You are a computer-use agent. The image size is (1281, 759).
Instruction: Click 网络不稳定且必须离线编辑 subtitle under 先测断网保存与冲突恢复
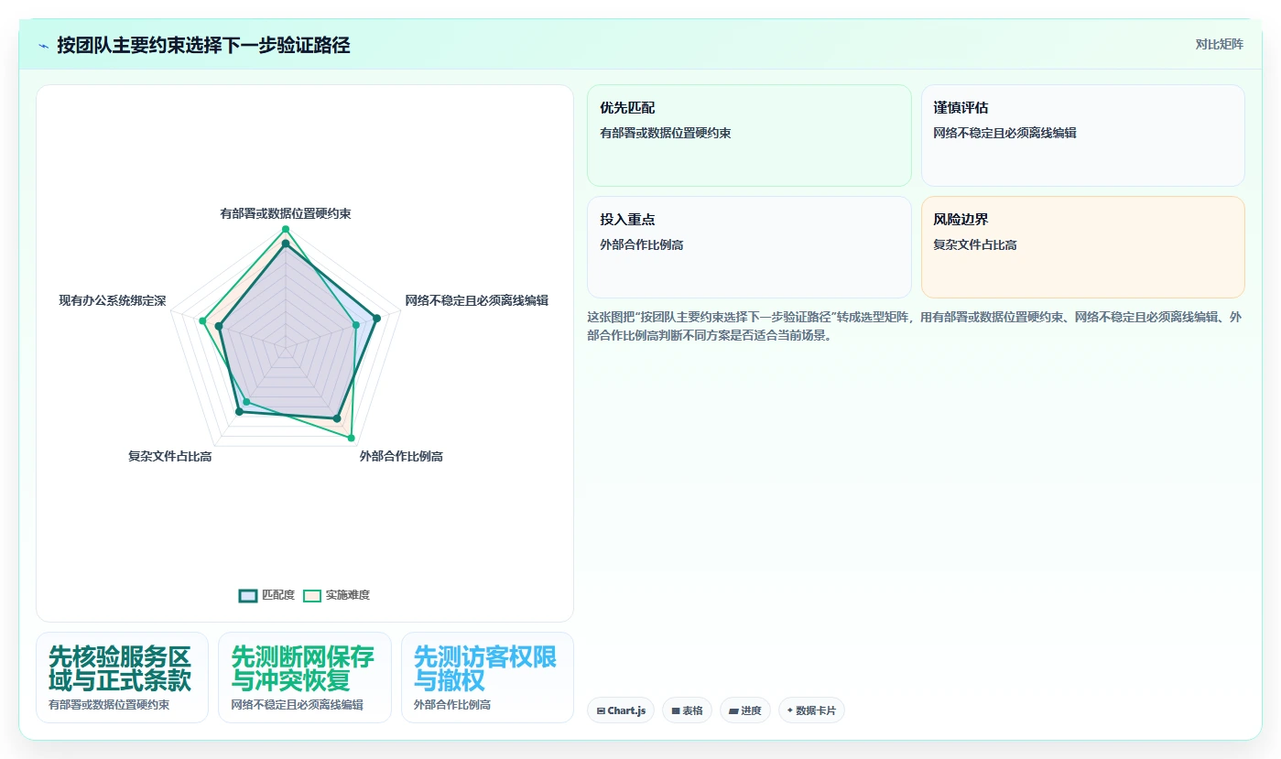coord(298,705)
